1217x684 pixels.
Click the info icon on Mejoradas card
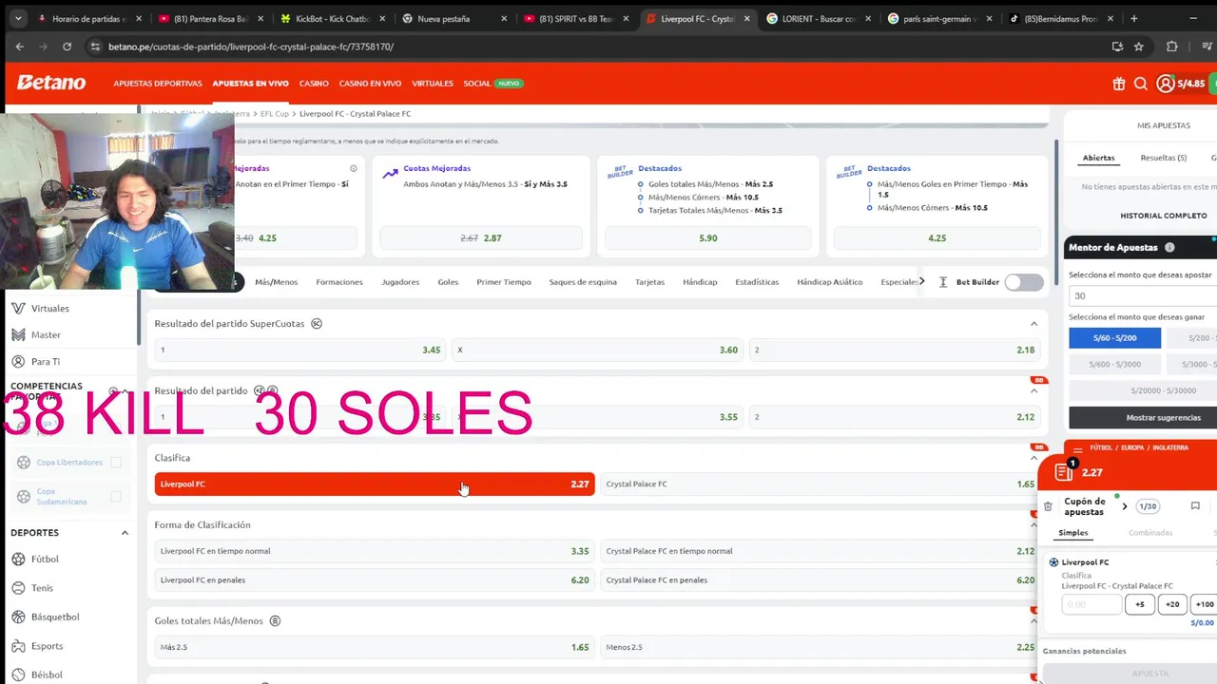click(353, 168)
